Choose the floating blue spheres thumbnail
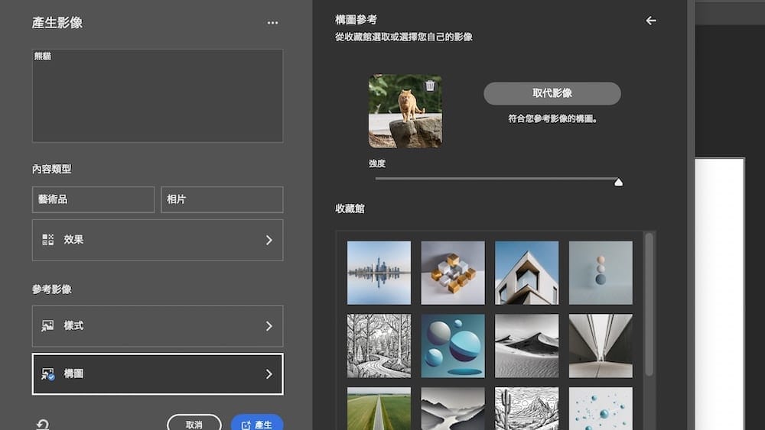Image resolution: width=765 pixels, height=430 pixels. coord(453,346)
